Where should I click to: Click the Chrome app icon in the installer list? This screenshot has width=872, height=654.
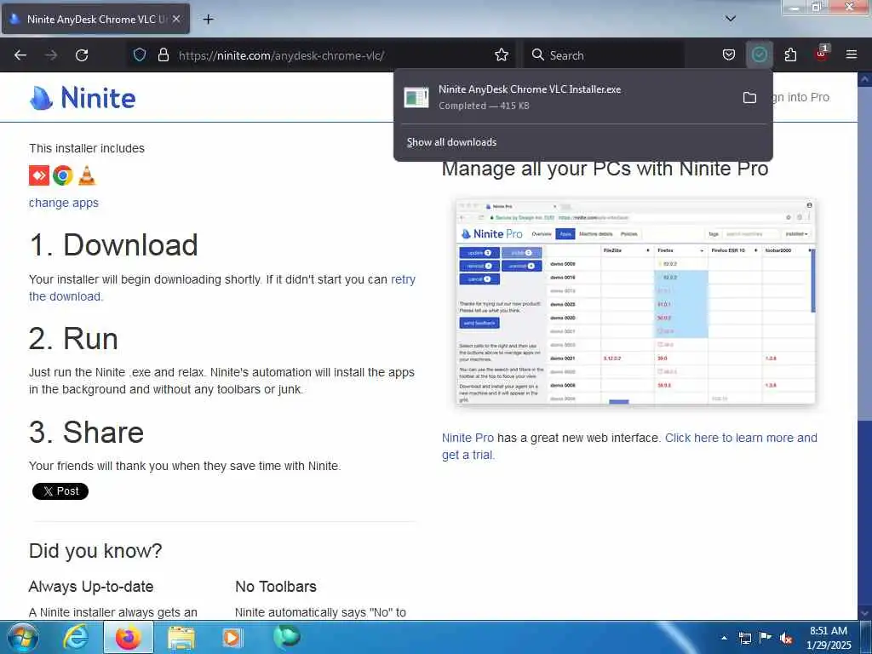point(63,175)
